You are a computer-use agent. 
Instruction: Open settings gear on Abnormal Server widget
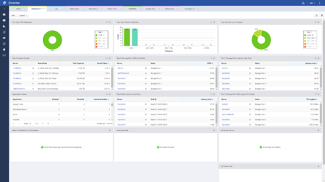318,130
